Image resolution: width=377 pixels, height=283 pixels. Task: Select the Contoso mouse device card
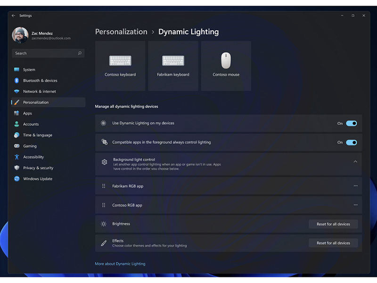coord(226,65)
